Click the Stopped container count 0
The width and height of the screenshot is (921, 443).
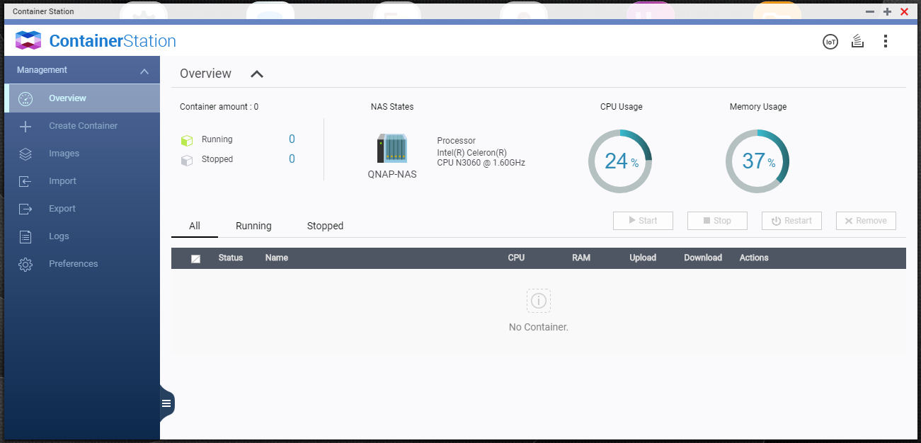click(x=292, y=159)
